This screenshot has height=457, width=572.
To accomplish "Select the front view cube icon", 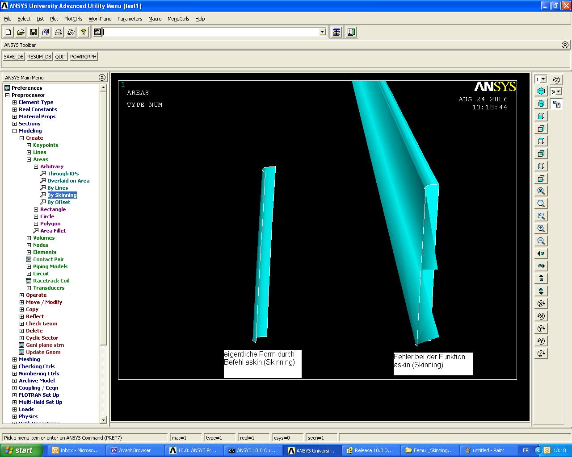I will [x=541, y=116].
